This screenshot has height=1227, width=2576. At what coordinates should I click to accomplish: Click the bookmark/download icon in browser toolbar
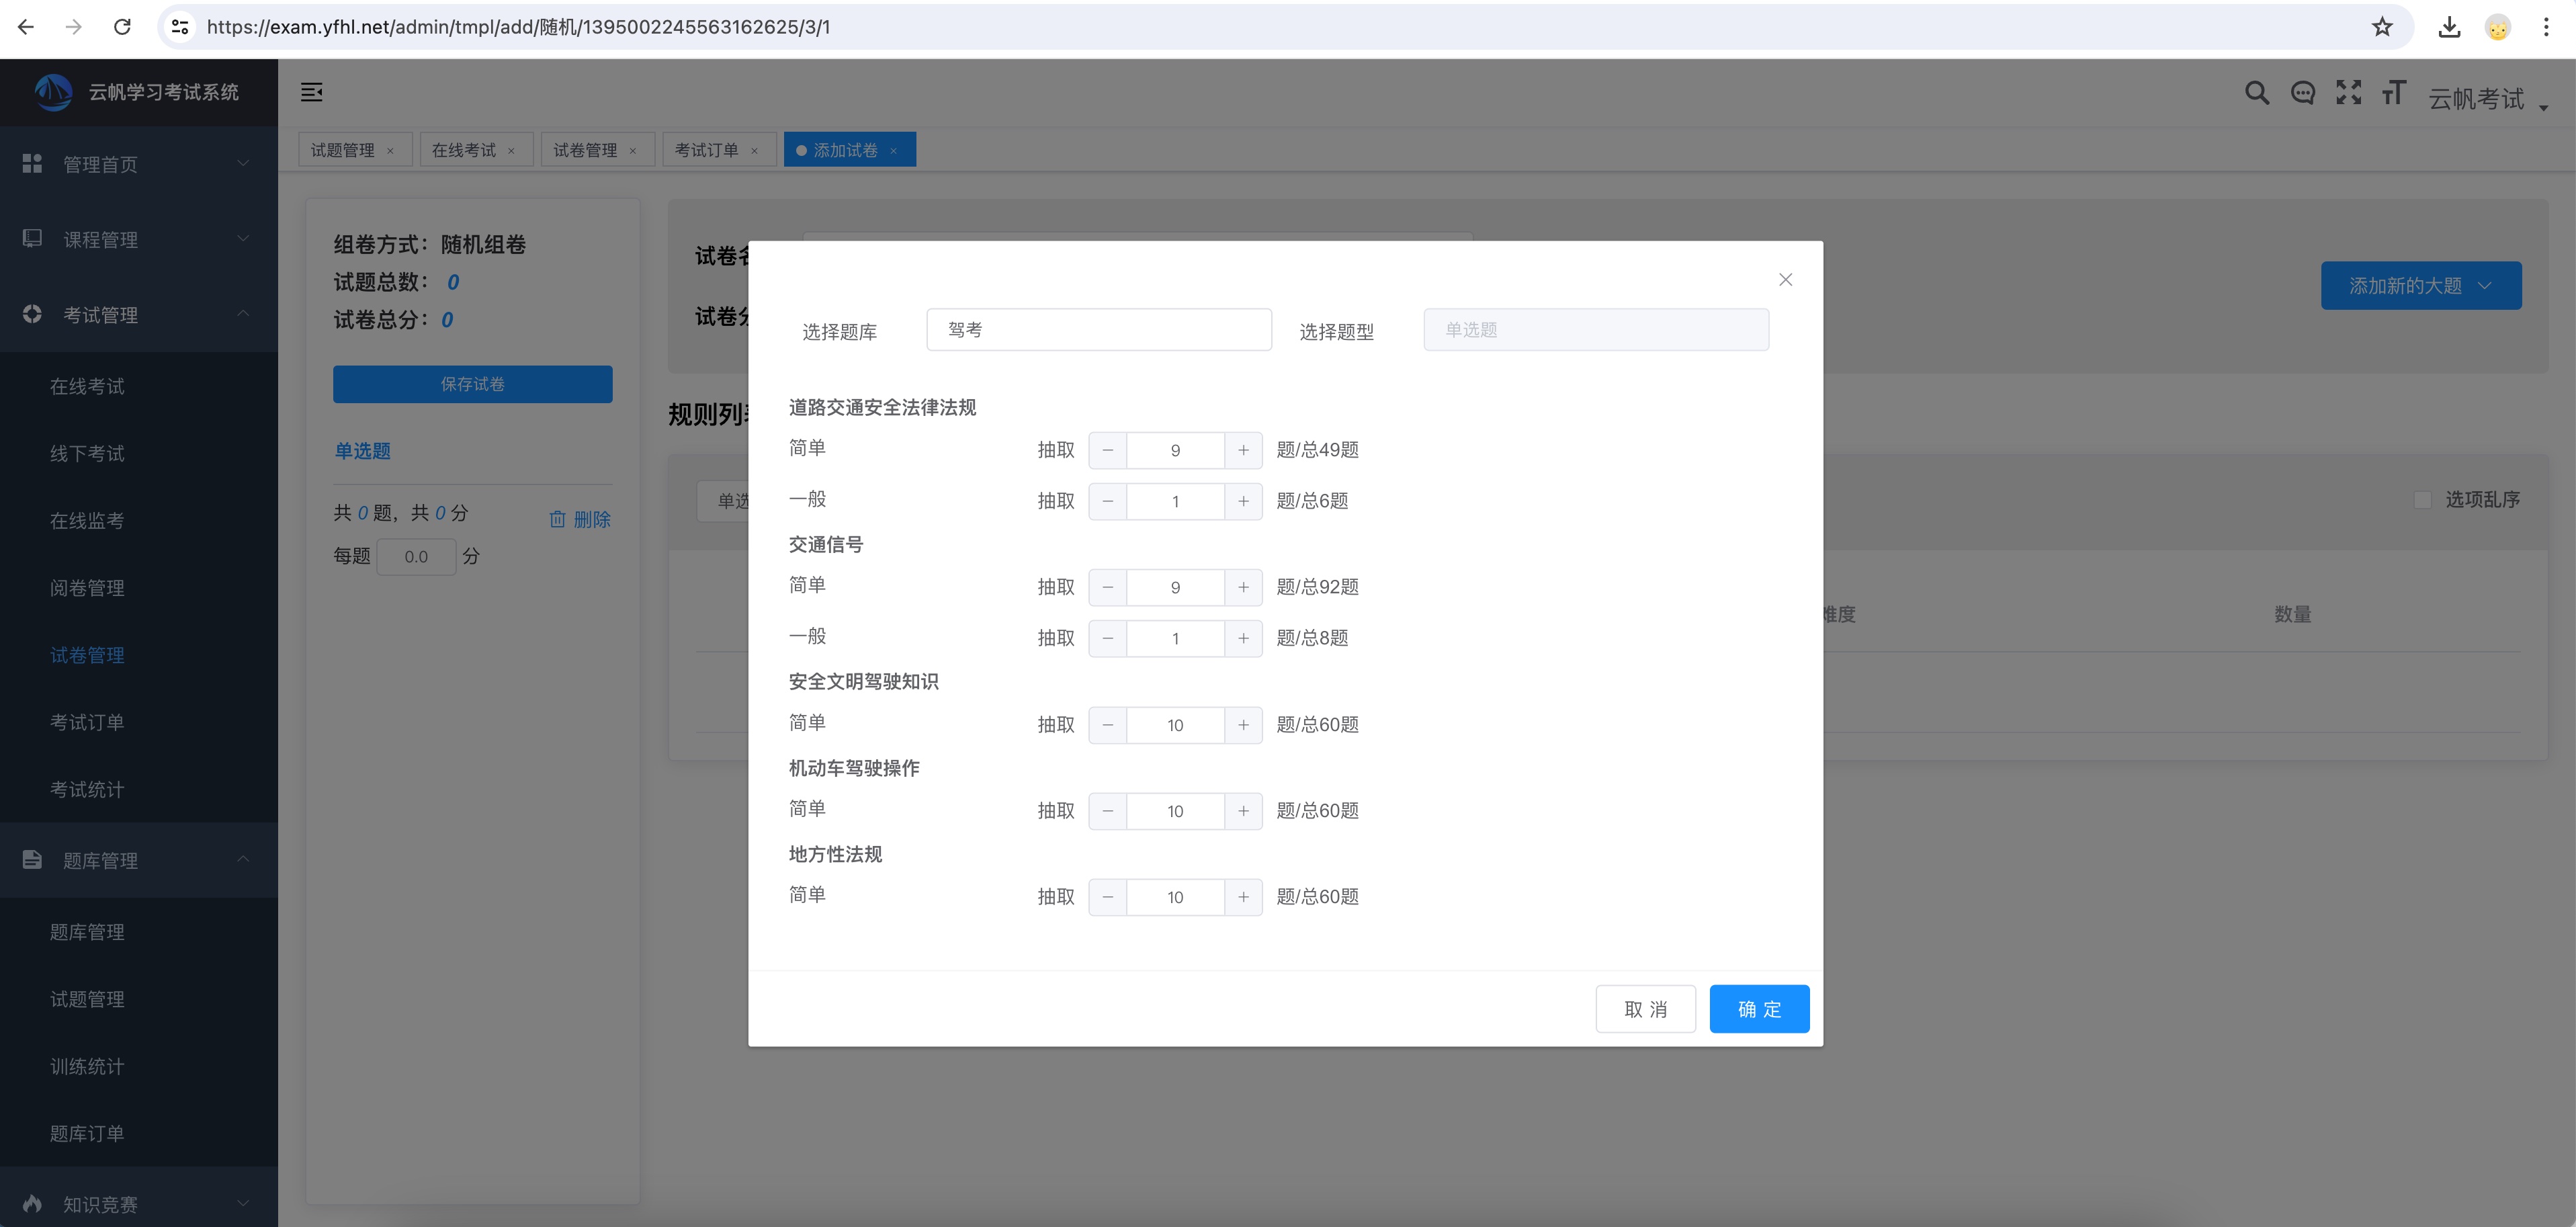(2450, 28)
